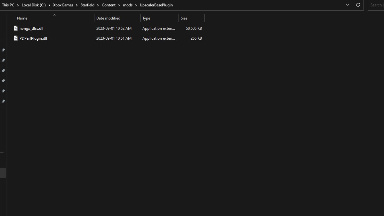Go to the XboxGames folder via breadcrumb

(x=63, y=5)
